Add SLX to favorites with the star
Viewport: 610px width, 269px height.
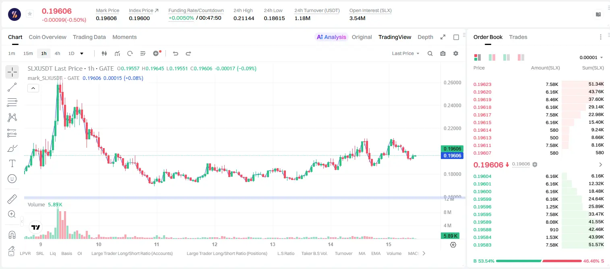29,14
